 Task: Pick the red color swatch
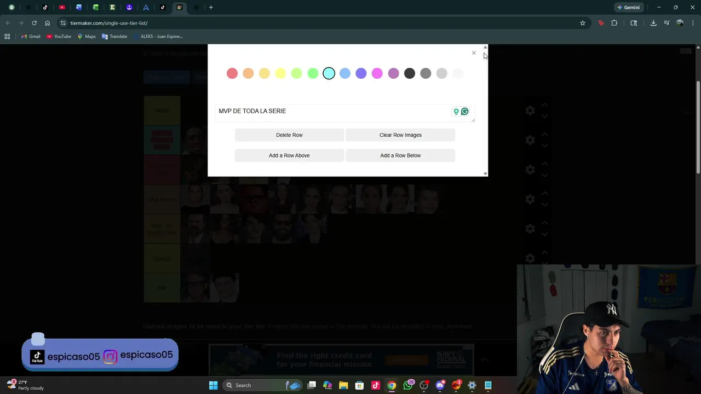pyautogui.click(x=232, y=73)
